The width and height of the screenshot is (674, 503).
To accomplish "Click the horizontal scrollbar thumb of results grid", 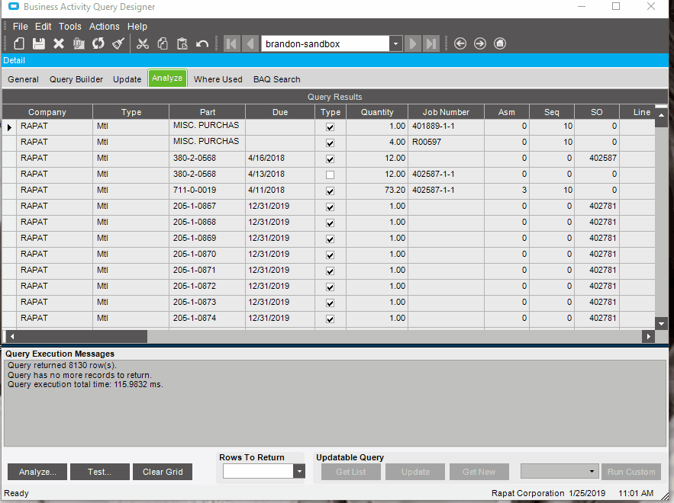I will pyautogui.click(x=82, y=337).
